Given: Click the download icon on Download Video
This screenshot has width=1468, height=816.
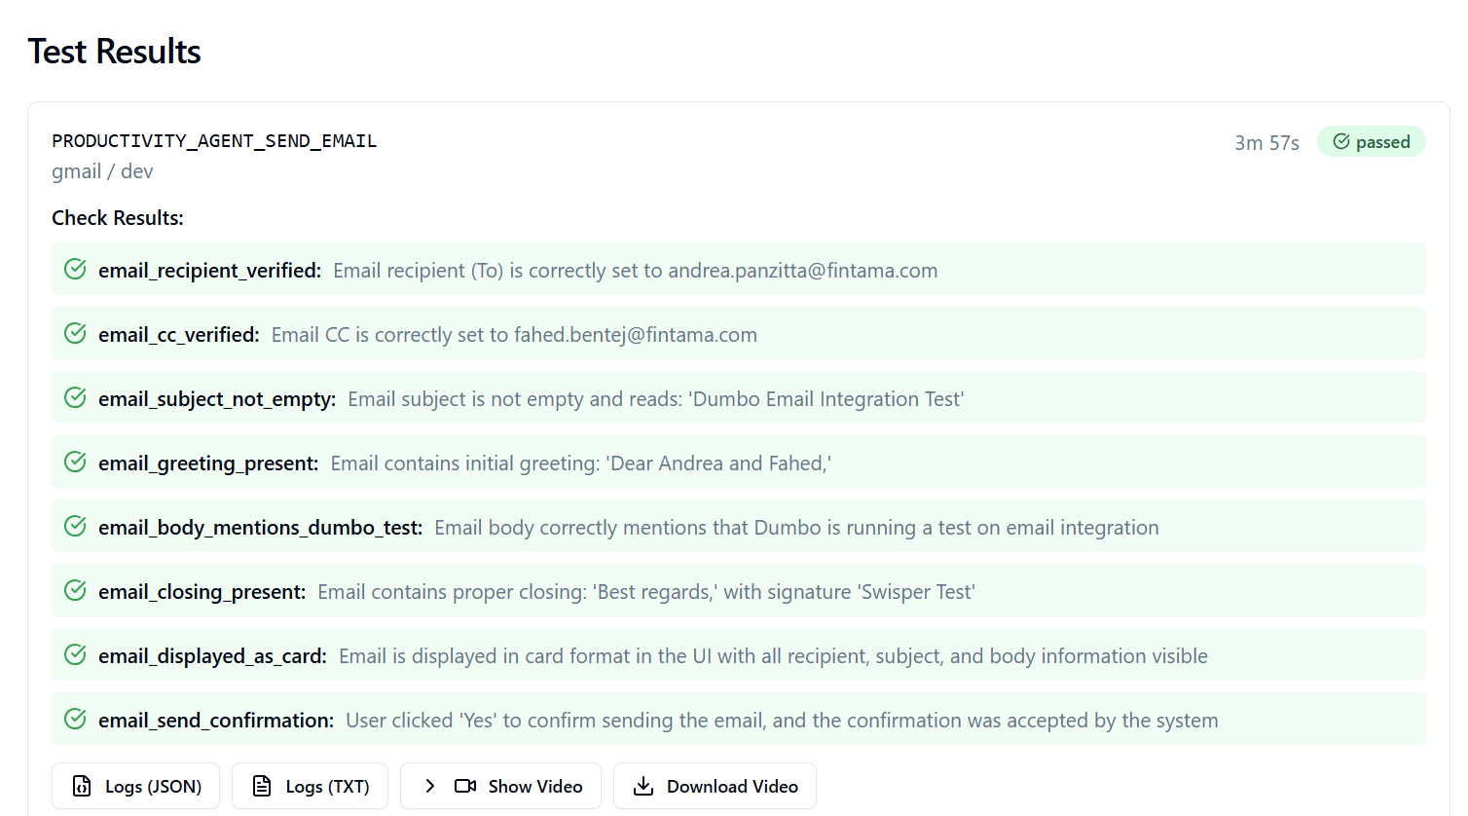Looking at the screenshot, I should [643, 786].
